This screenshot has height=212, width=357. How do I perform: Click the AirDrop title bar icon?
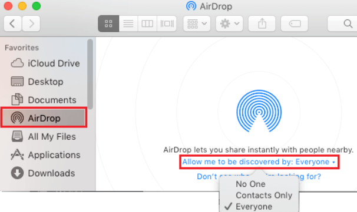pos(191,6)
